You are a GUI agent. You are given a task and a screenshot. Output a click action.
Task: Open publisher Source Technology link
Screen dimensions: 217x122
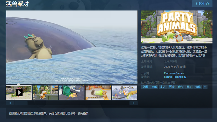pos(175,77)
